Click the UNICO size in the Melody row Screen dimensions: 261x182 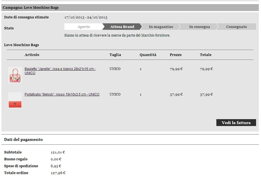click(115, 94)
